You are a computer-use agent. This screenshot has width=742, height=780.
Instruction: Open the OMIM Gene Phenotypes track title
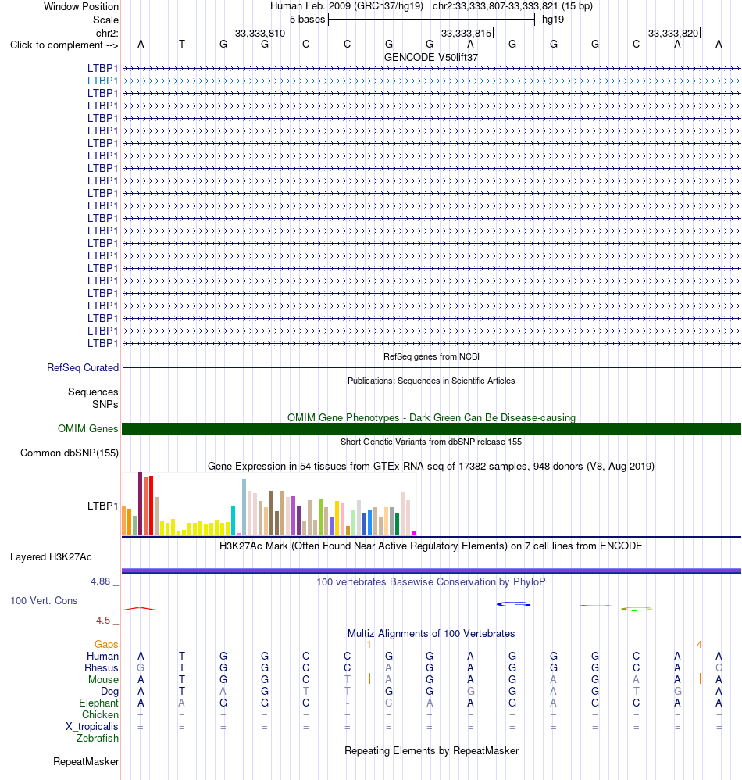[x=431, y=417]
